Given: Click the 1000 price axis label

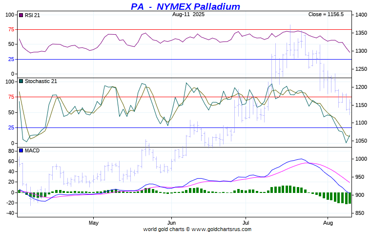Looking at the screenshot, I should click(x=361, y=159).
